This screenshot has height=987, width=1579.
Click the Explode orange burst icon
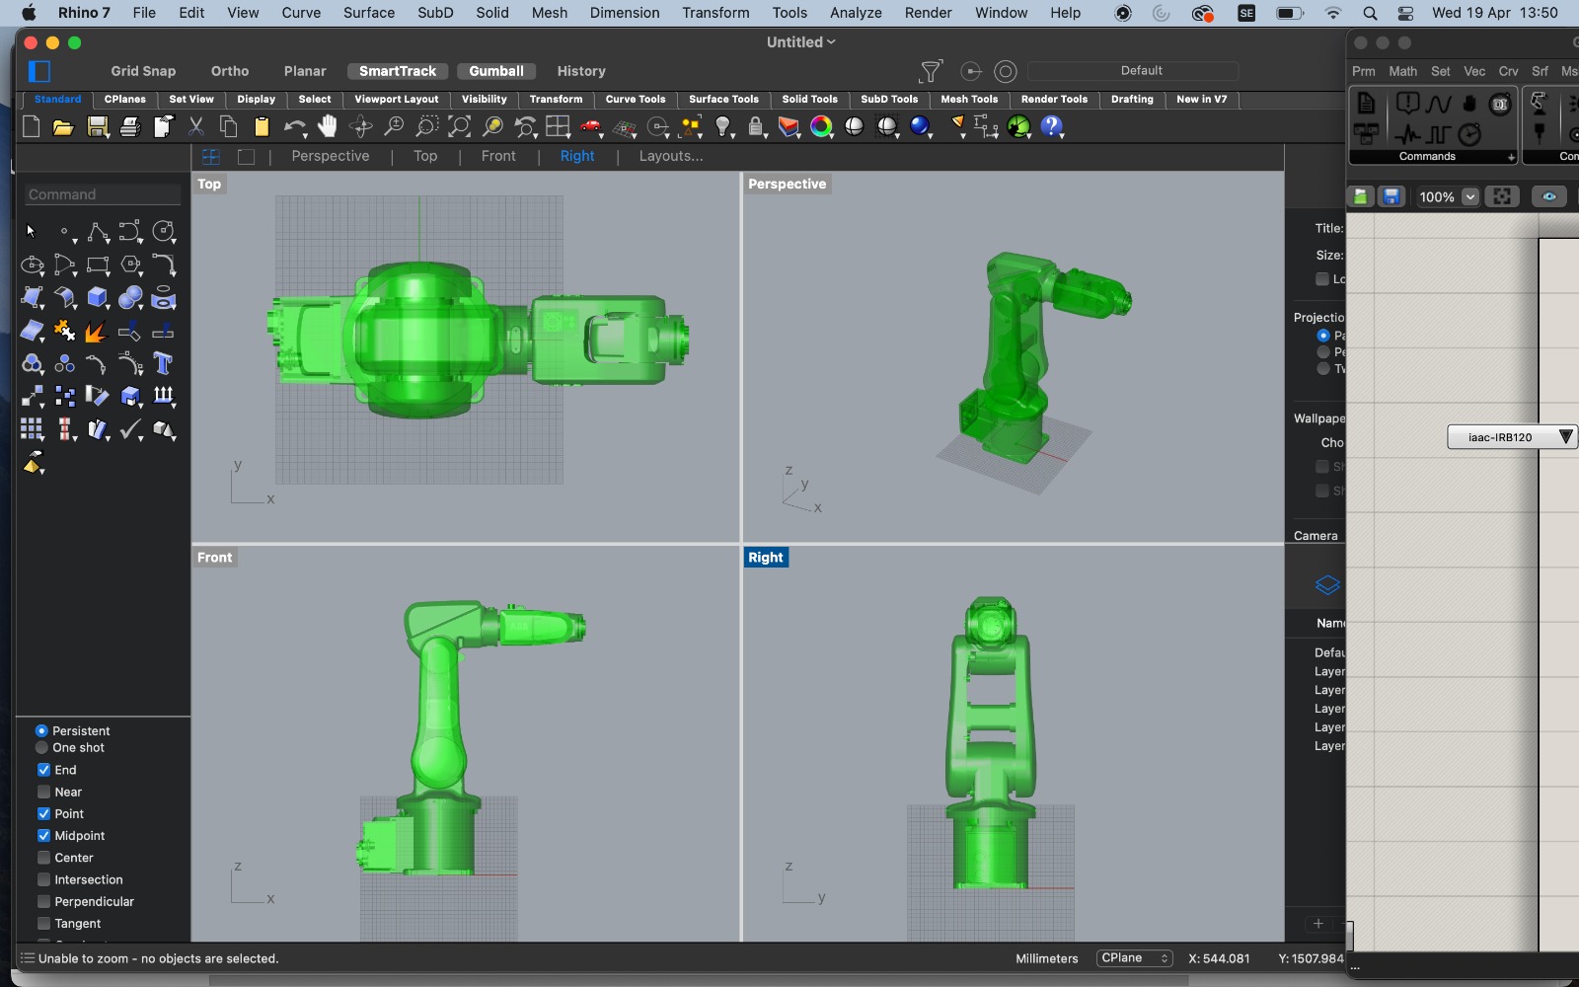click(96, 332)
